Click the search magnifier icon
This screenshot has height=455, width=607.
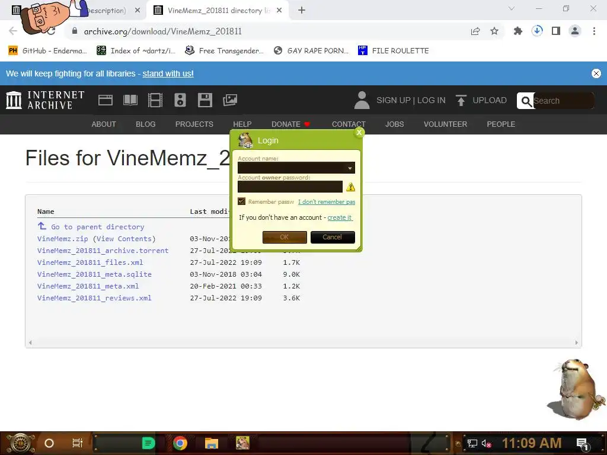click(x=526, y=101)
